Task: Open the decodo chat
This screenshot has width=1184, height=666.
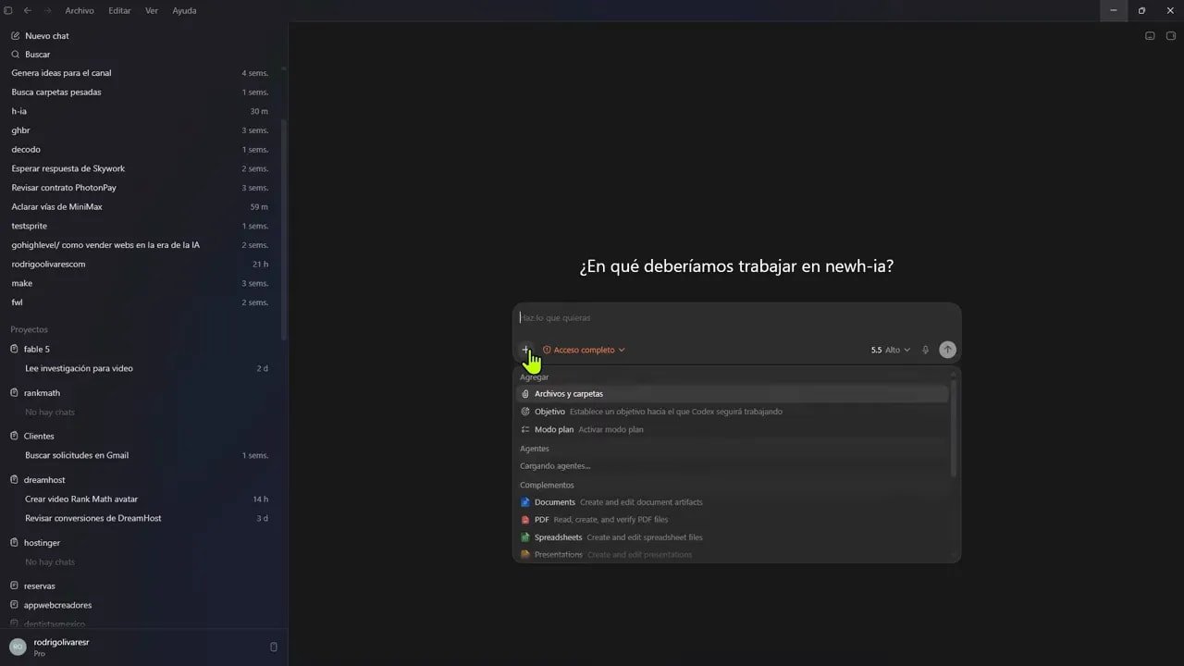Action: point(141,150)
